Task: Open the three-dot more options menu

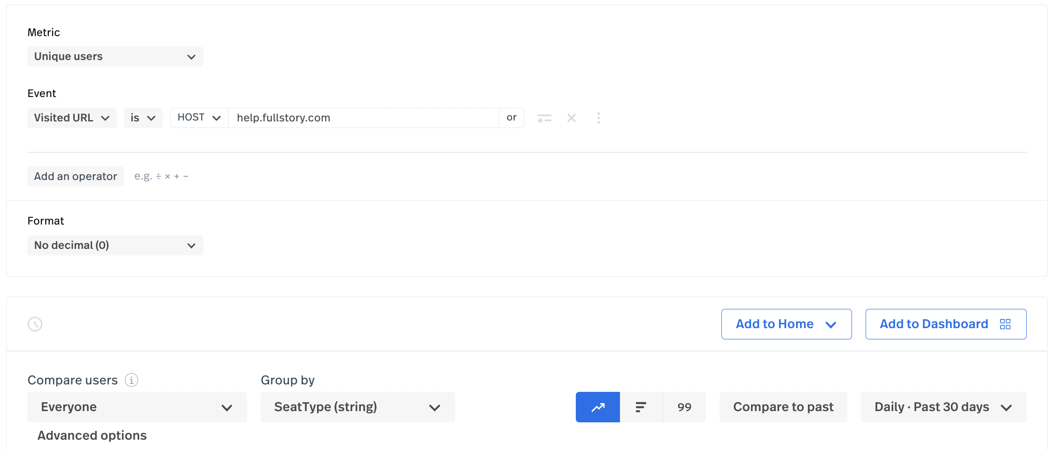Action: pyautogui.click(x=598, y=118)
